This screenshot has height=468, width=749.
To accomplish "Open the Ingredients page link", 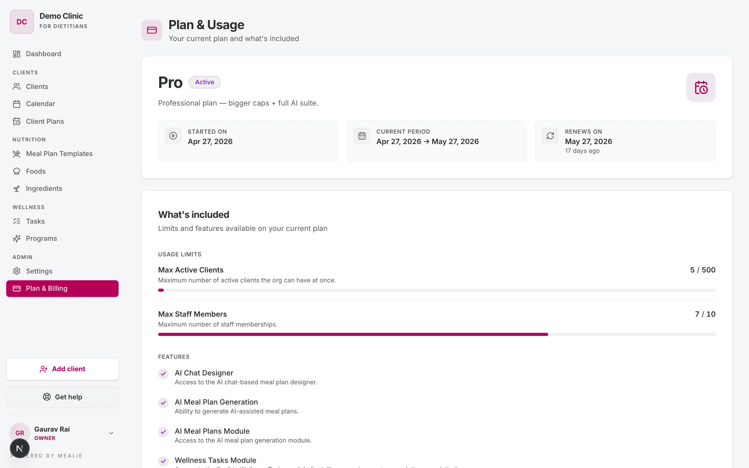I will point(62,188).
